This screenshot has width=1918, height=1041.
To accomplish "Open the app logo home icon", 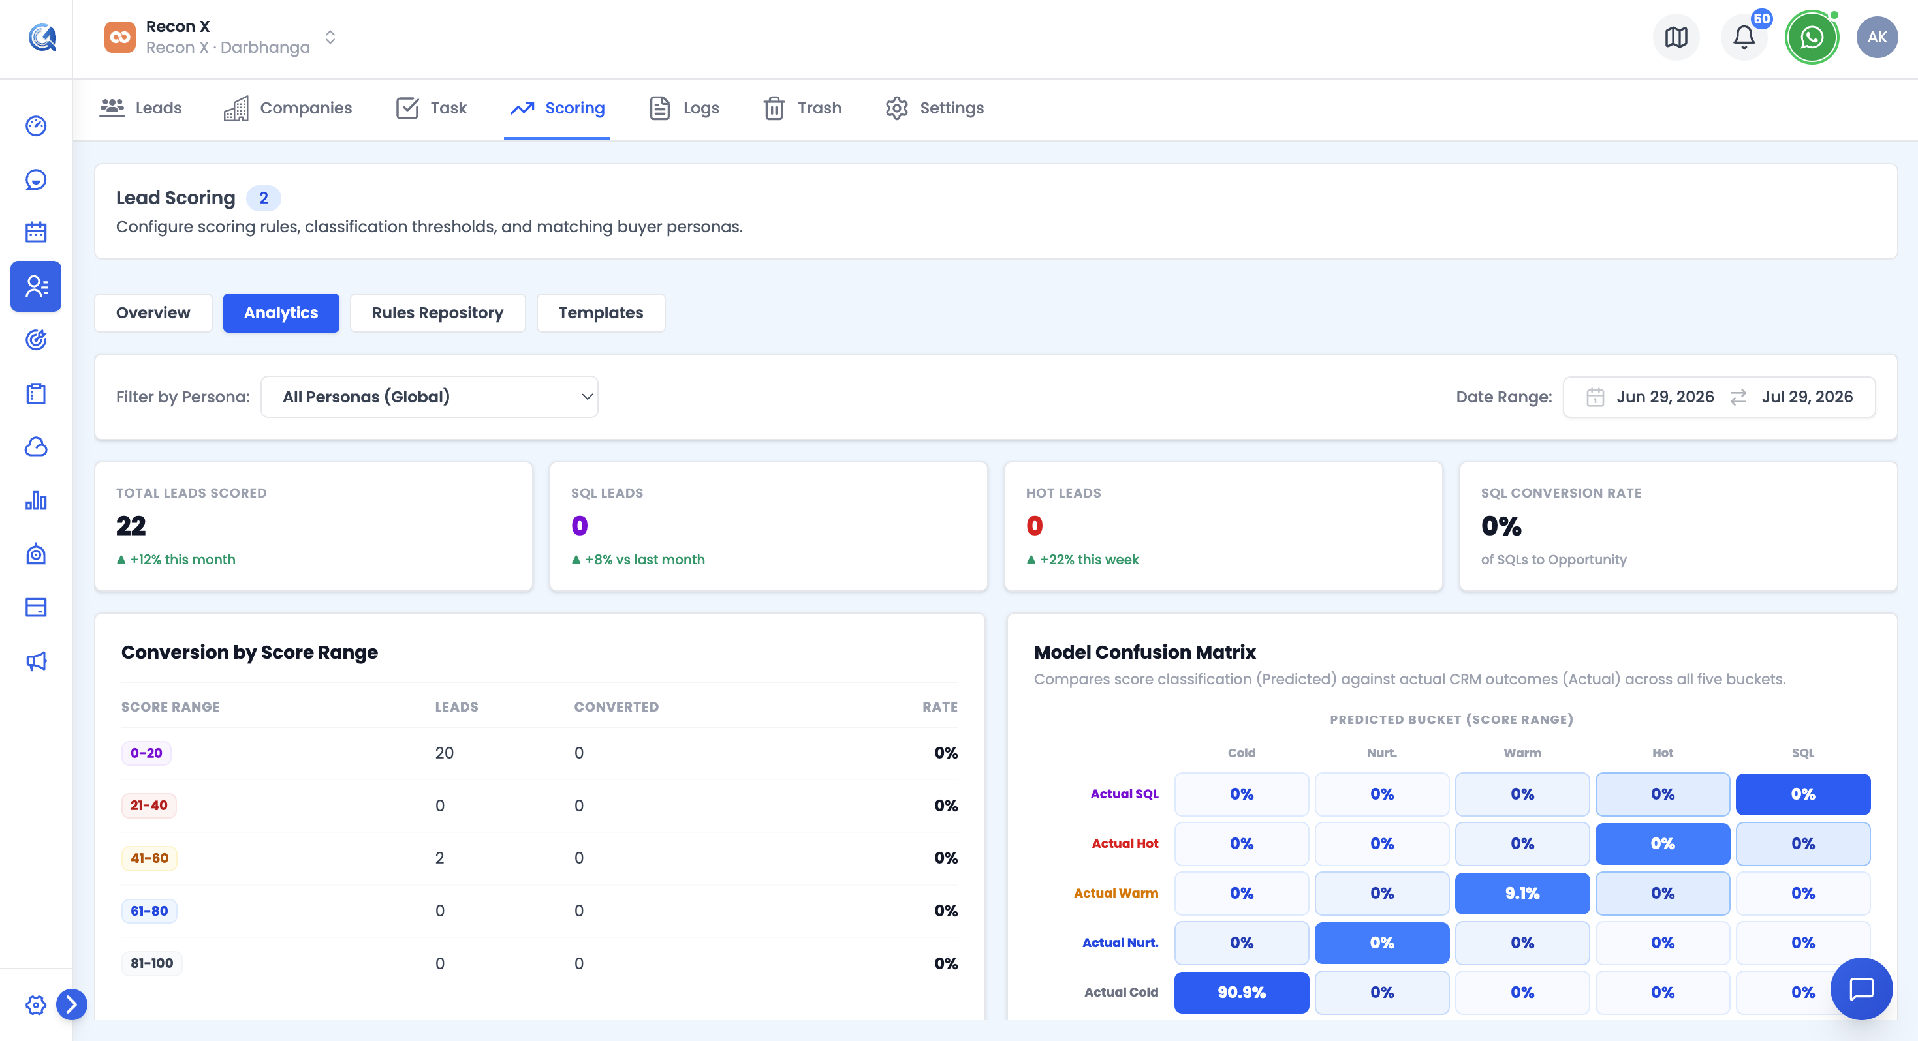I will pyautogui.click(x=42, y=37).
